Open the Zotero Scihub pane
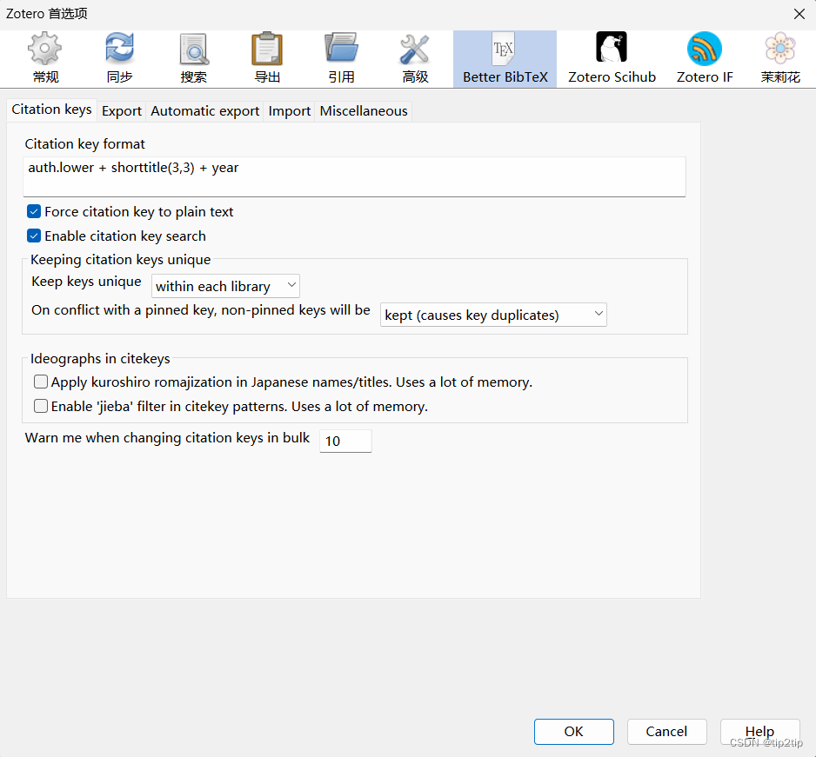The height and width of the screenshot is (757, 816). tap(612, 59)
